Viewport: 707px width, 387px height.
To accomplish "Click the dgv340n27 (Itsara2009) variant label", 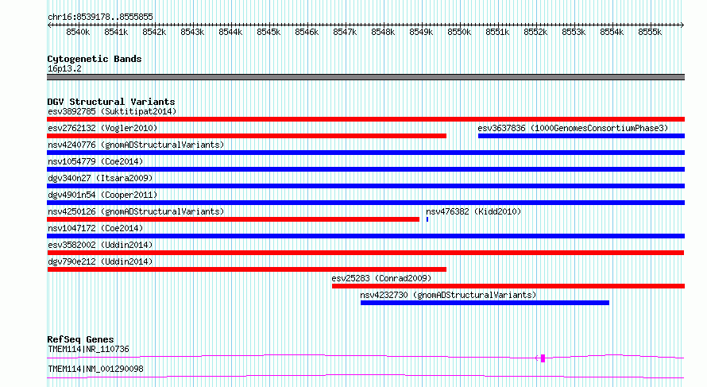I will [100, 178].
